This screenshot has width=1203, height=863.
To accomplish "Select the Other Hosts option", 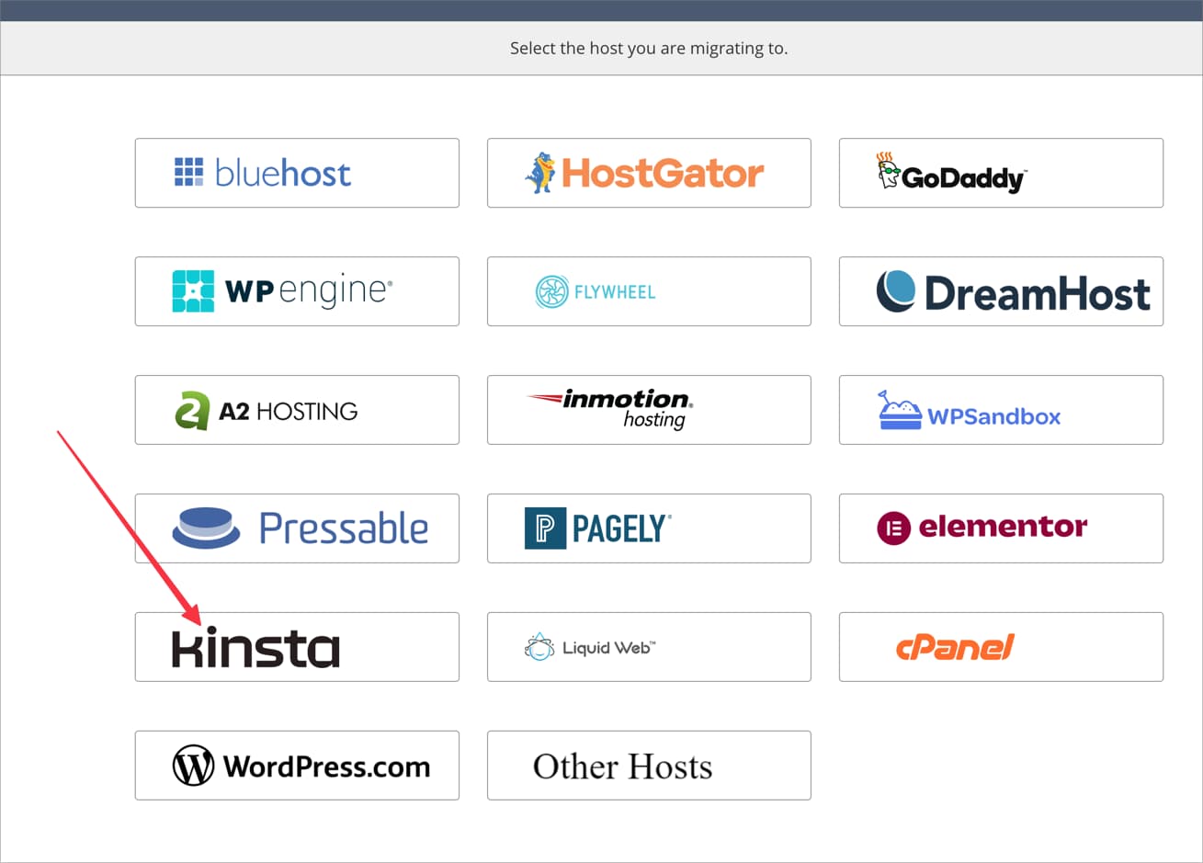I will click(649, 766).
